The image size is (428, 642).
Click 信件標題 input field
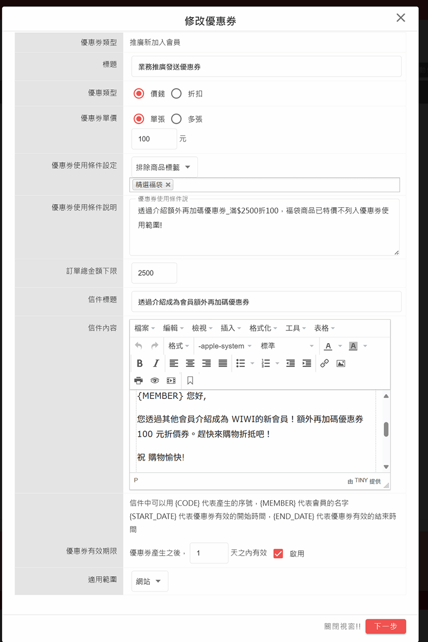pyautogui.click(x=266, y=302)
